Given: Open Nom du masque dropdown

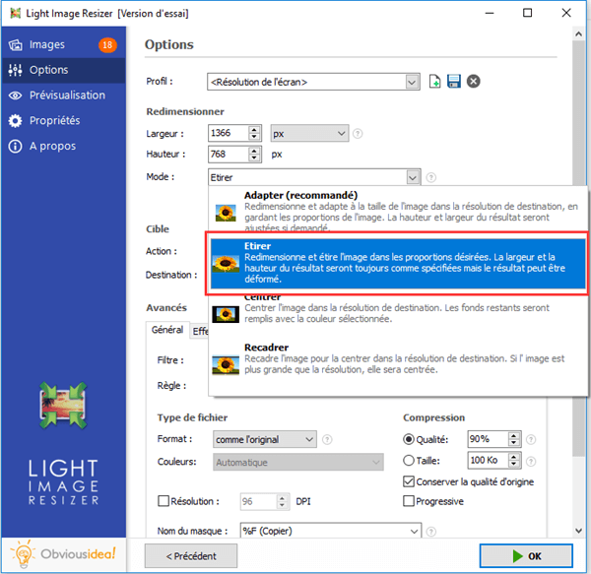Looking at the screenshot, I should click(x=415, y=531).
